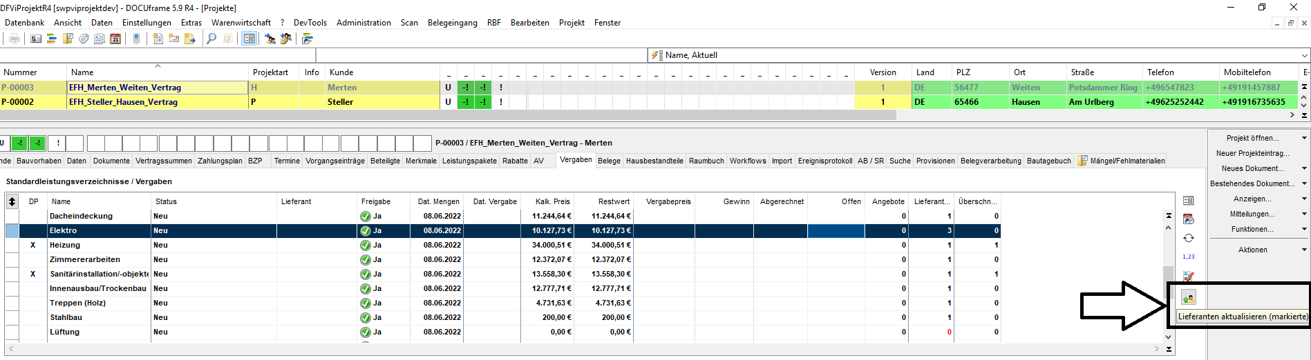Toggle the second green status flag in detail bar
The image size is (1311, 360).
pyautogui.click(x=38, y=143)
